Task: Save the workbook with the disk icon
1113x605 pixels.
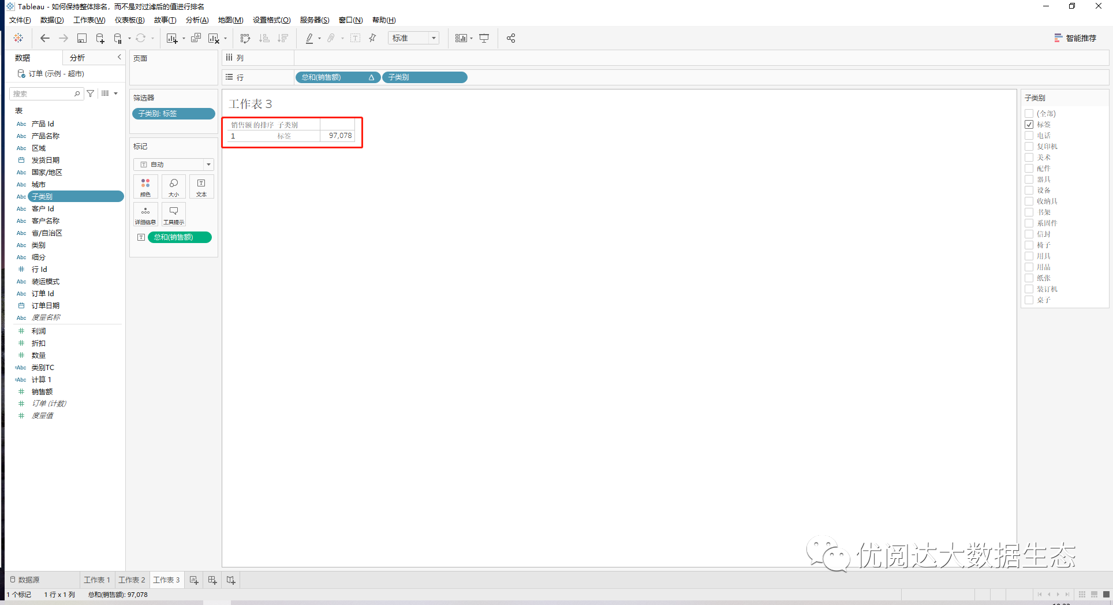Action: [82, 38]
